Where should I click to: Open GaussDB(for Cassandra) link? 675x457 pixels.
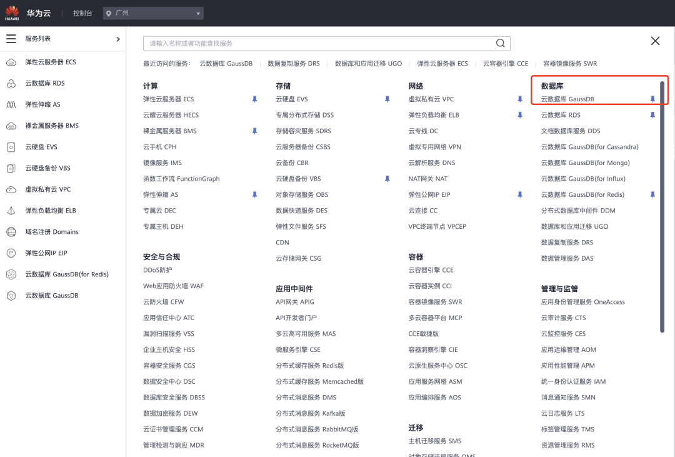pyautogui.click(x=590, y=147)
